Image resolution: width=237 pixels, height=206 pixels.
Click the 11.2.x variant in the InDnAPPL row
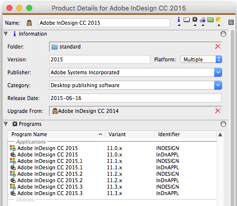click(115, 180)
